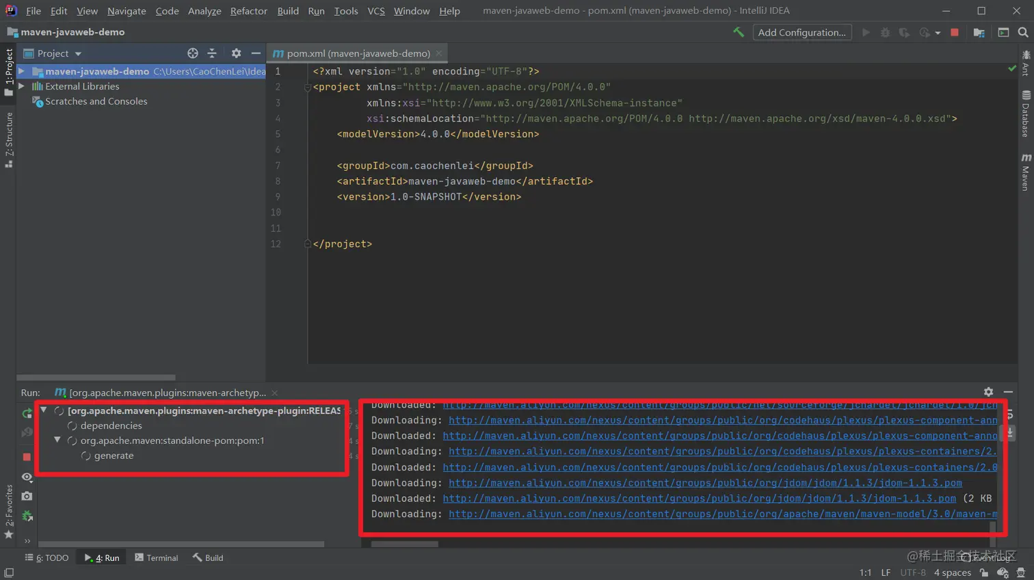Open Ant tool window on right

coord(1026,62)
